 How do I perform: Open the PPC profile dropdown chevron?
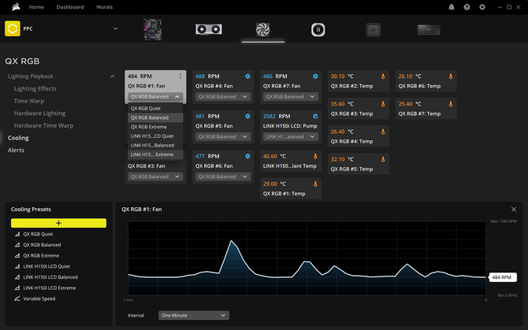pyautogui.click(x=116, y=28)
